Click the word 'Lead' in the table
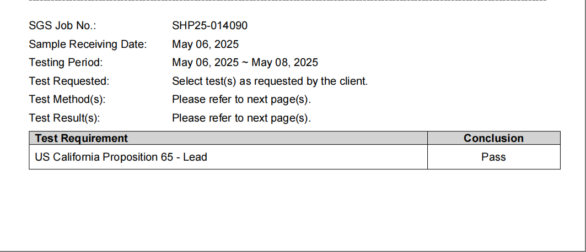Viewport: 586px width, 252px height. (x=195, y=157)
